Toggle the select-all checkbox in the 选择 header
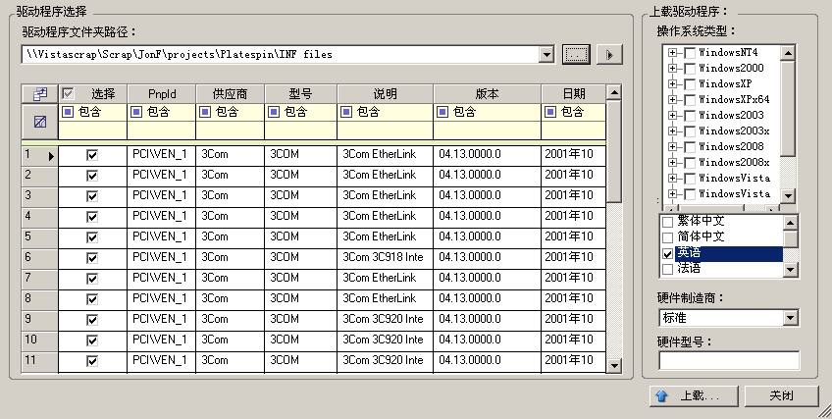 coord(68,94)
